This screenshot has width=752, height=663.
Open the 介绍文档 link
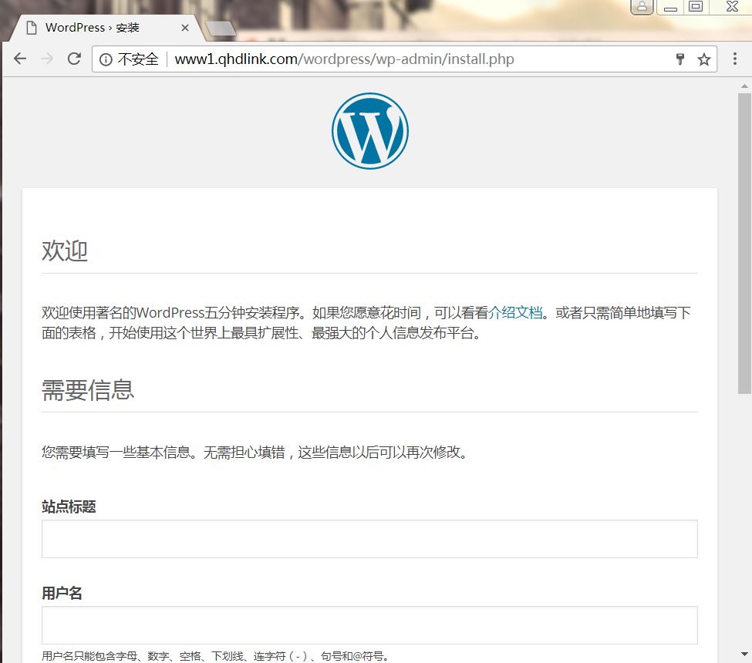click(515, 312)
